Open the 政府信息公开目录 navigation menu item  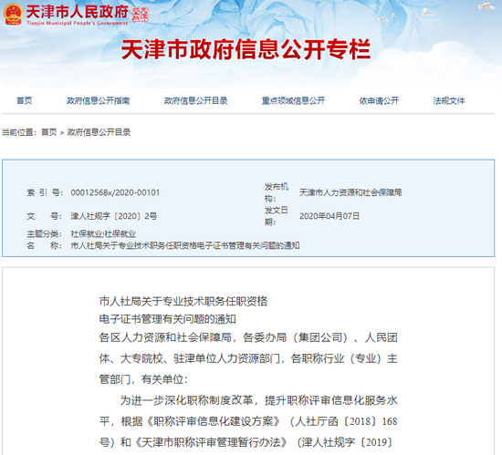pyautogui.click(x=195, y=100)
